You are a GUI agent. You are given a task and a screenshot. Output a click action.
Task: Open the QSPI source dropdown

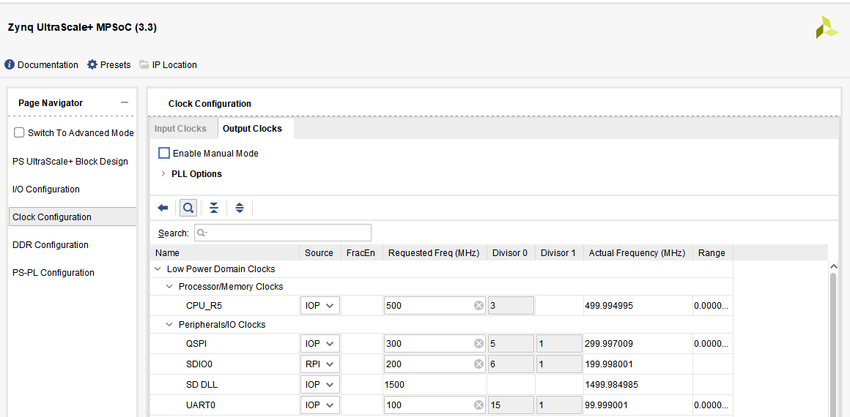319,343
